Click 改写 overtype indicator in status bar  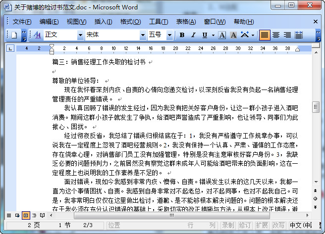tap(278, 225)
